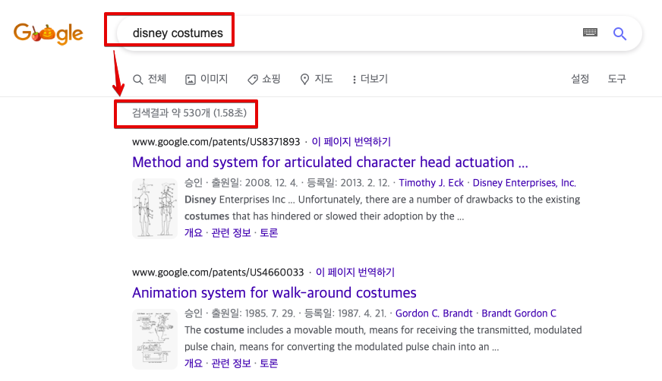
Task: Open the on-screen keyboard icon
Action: click(590, 33)
